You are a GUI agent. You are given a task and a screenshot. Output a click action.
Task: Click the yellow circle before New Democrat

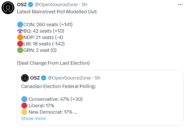tap(24, 112)
